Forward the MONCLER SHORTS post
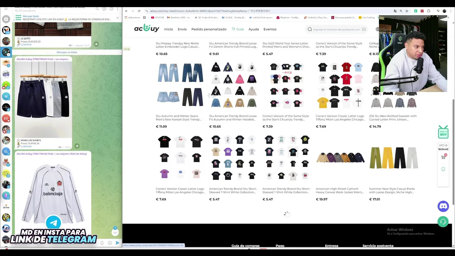This screenshot has height=256, width=455. tap(77, 146)
